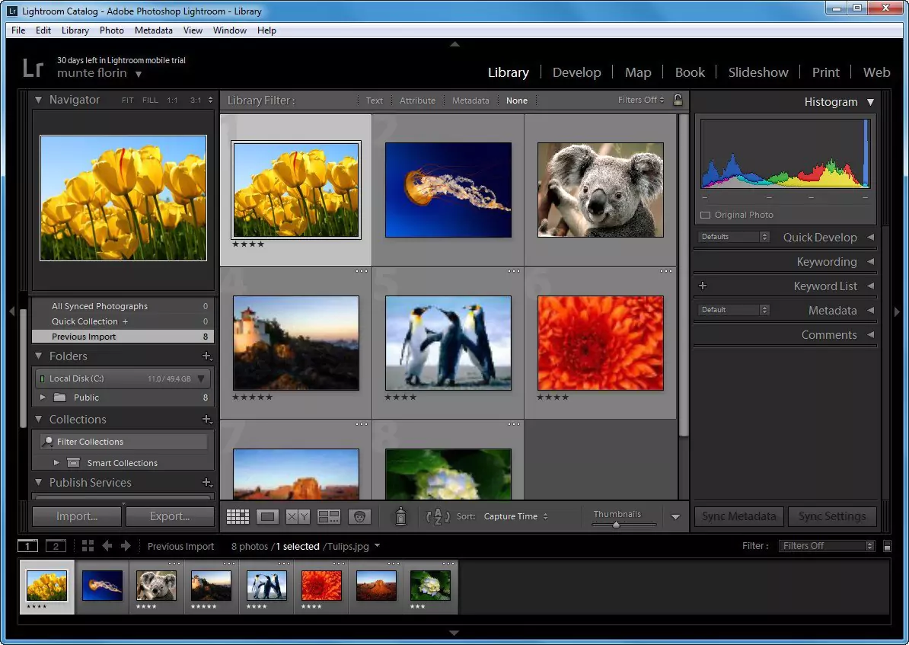Switch to the Develop module

click(576, 72)
